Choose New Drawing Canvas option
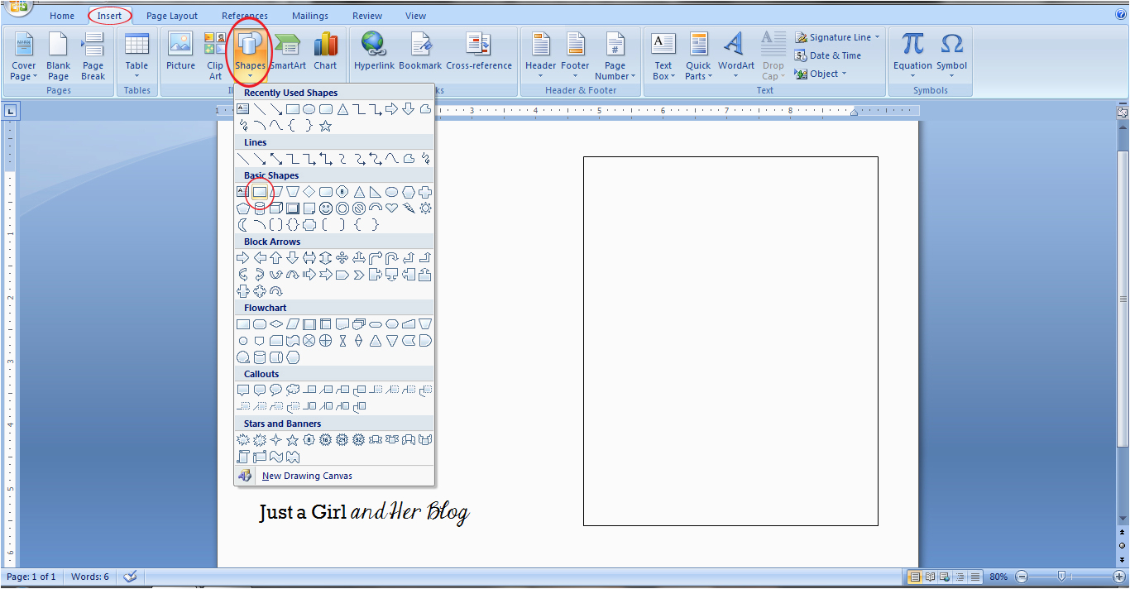This screenshot has height=589, width=1130. (307, 476)
